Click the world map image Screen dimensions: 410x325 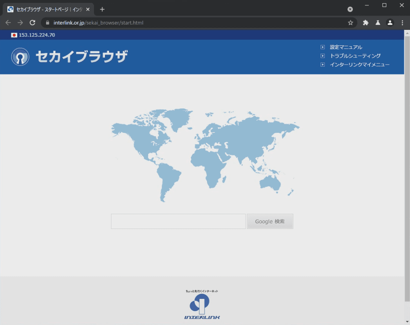(205, 155)
